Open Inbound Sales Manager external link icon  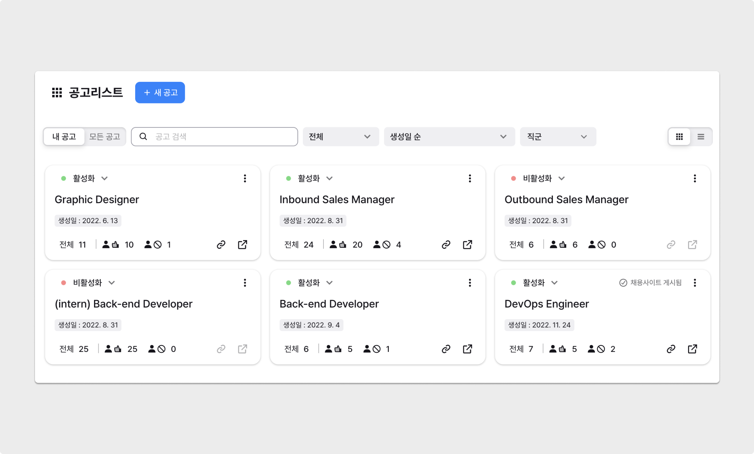tap(467, 245)
